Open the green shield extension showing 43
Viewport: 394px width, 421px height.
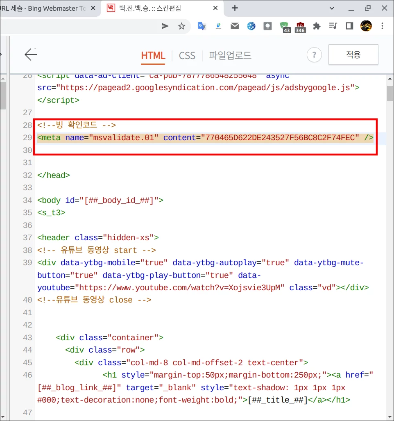(x=285, y=27)
